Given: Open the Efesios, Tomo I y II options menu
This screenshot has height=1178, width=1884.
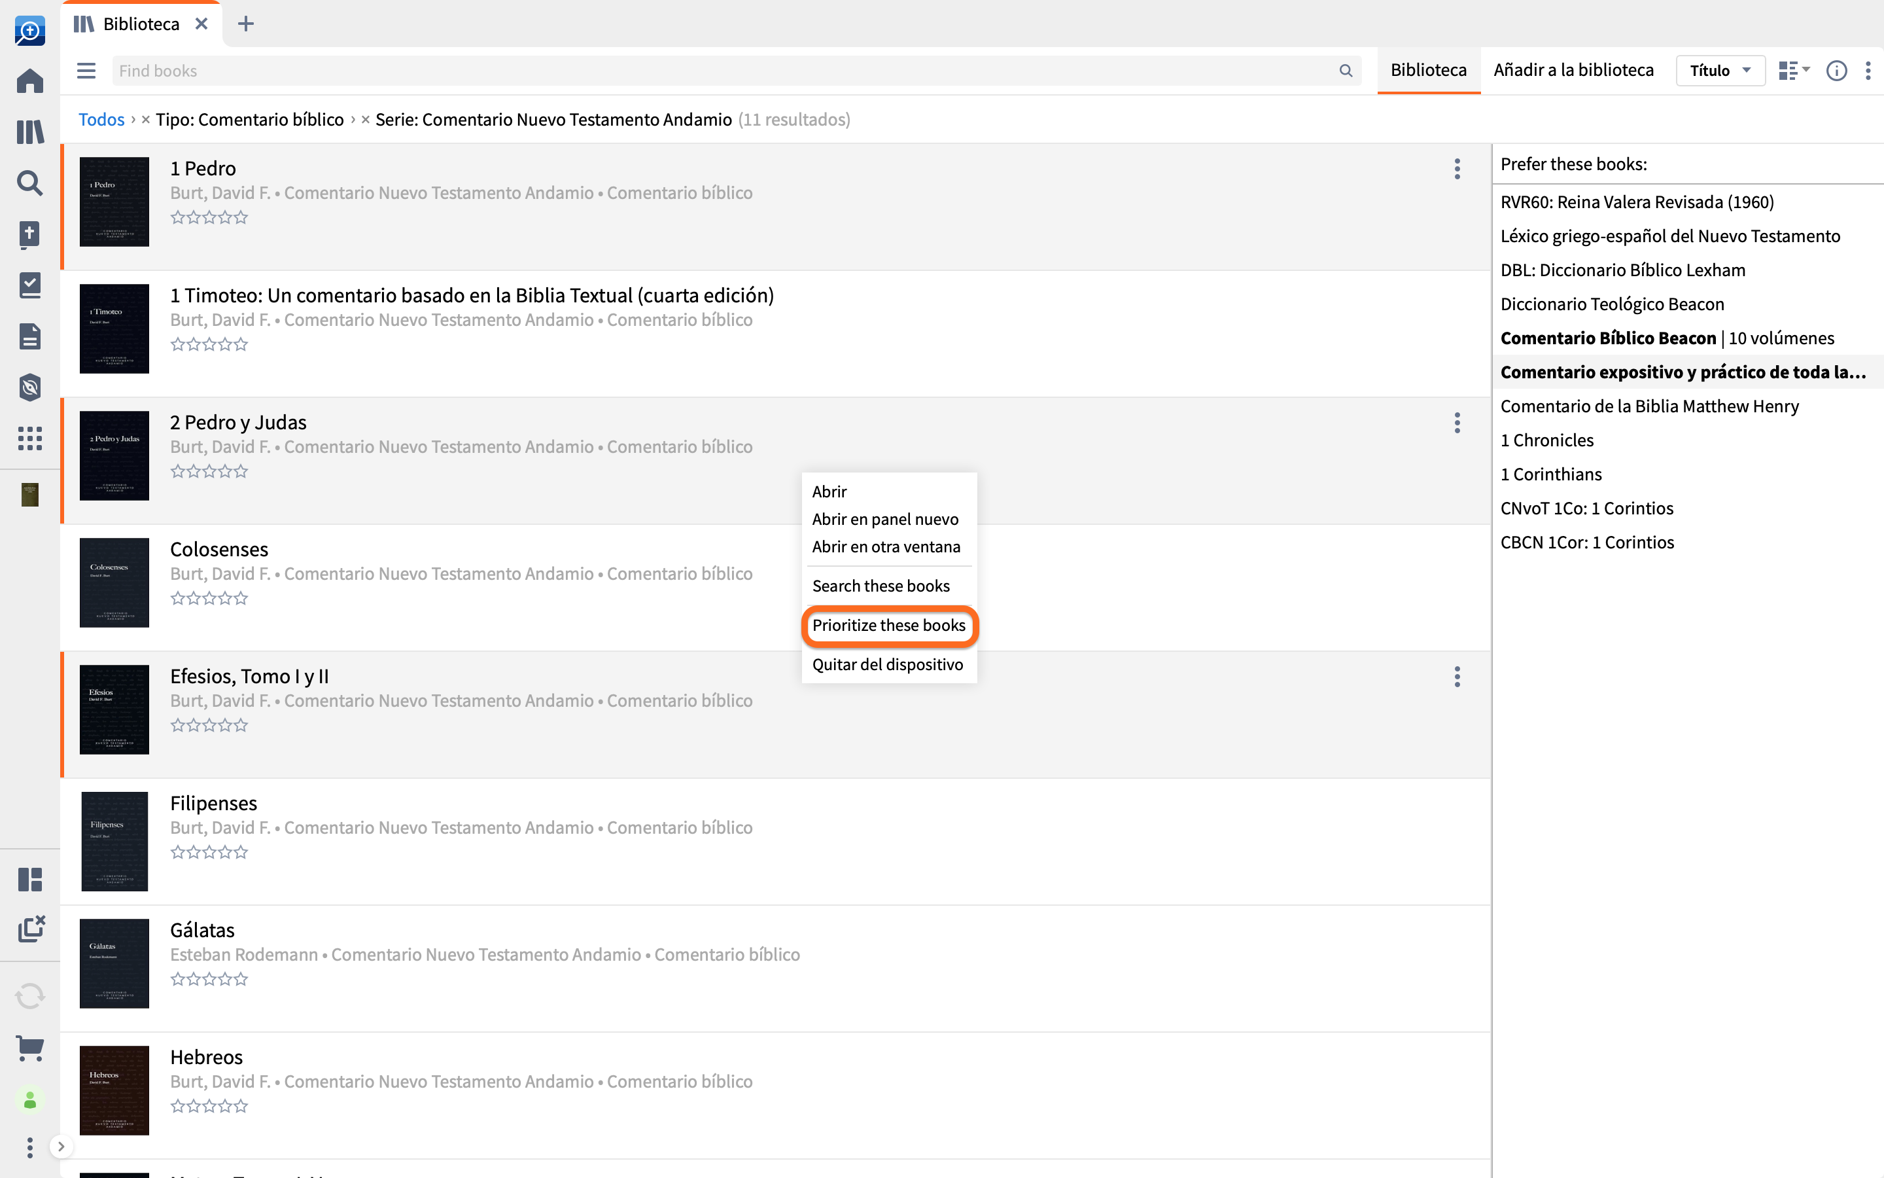Looking at the screenshot, I should (1457, 677).
